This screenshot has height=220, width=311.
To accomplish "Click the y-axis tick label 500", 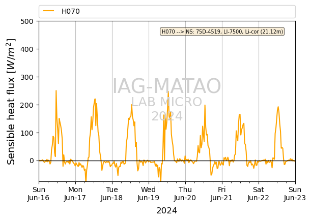I will click(27, 21).
